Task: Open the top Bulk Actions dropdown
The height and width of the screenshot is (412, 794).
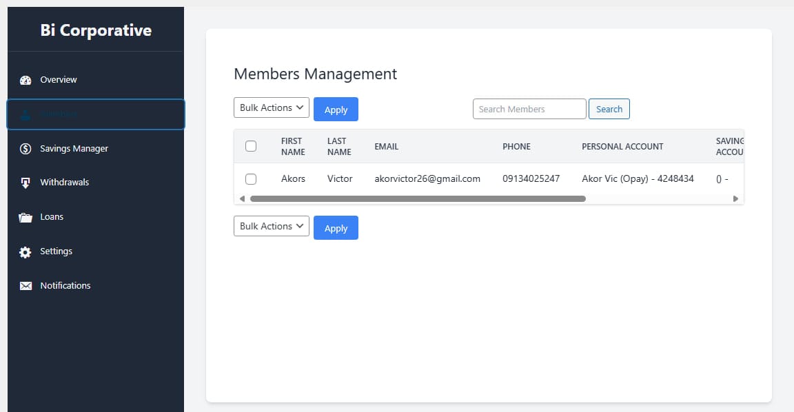Action: (x=272, y=108)
